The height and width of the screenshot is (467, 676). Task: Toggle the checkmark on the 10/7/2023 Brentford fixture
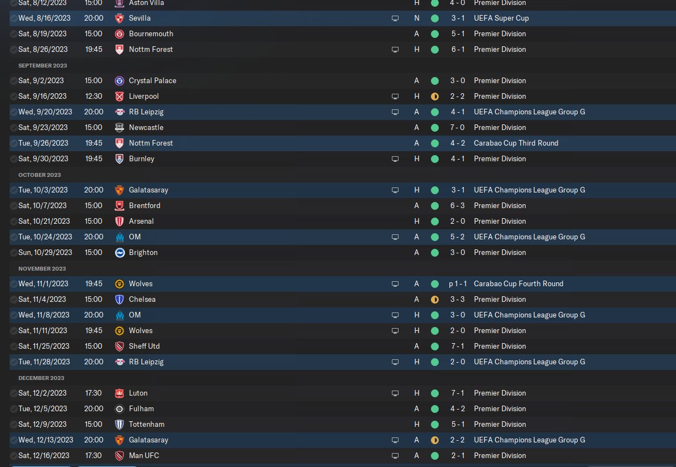[x=13, y=206]
